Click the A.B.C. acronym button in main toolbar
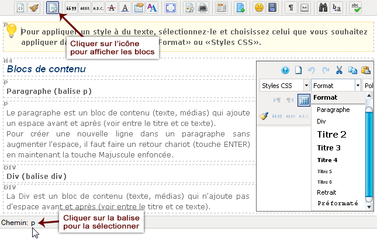The width and height of the screenshot is (377, 239). [x=98, y=8]
